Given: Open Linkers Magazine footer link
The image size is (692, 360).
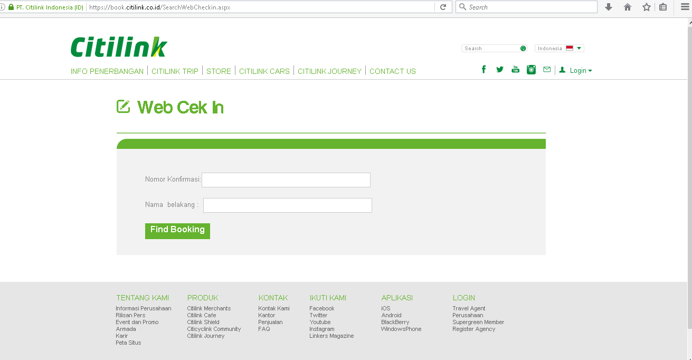Looking at the screenshot, I should [331, 336].
